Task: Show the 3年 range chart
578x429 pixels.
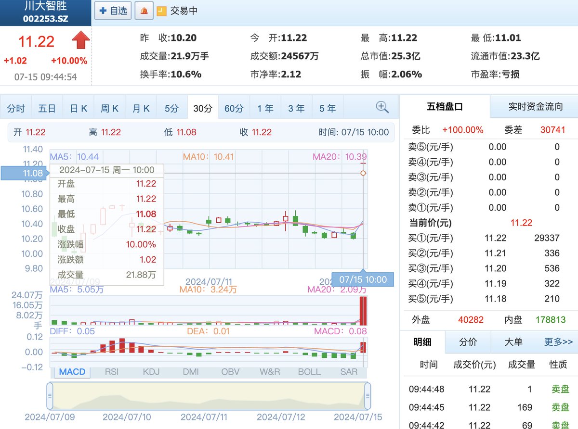Action: (297, 108)
